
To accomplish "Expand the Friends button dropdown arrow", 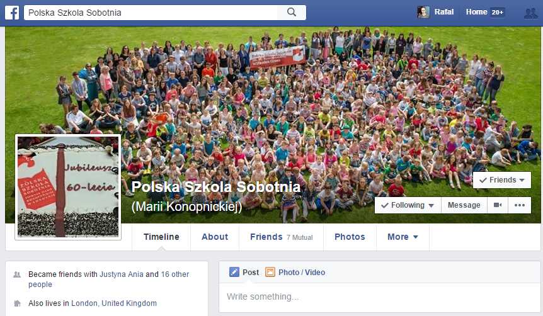I will pos(522,180).
